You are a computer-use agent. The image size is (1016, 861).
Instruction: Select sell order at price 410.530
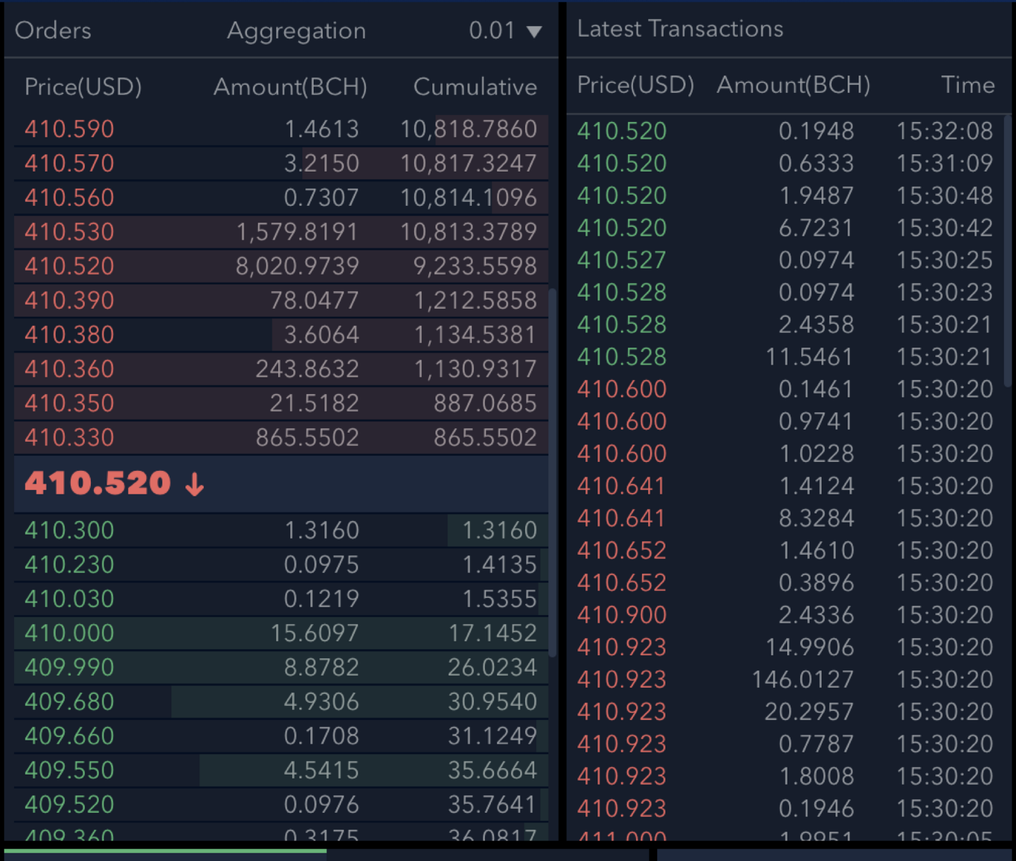tap(281, 232)
